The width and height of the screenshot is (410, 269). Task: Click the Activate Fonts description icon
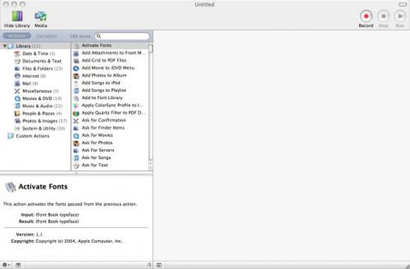pos(10,187)
